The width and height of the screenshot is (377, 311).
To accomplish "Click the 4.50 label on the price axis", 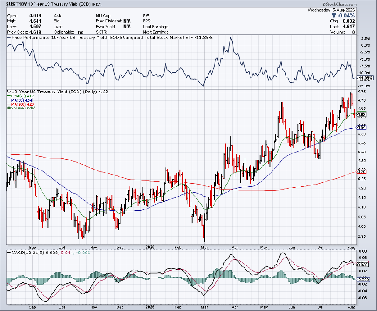I will click(x=362, y=134).
